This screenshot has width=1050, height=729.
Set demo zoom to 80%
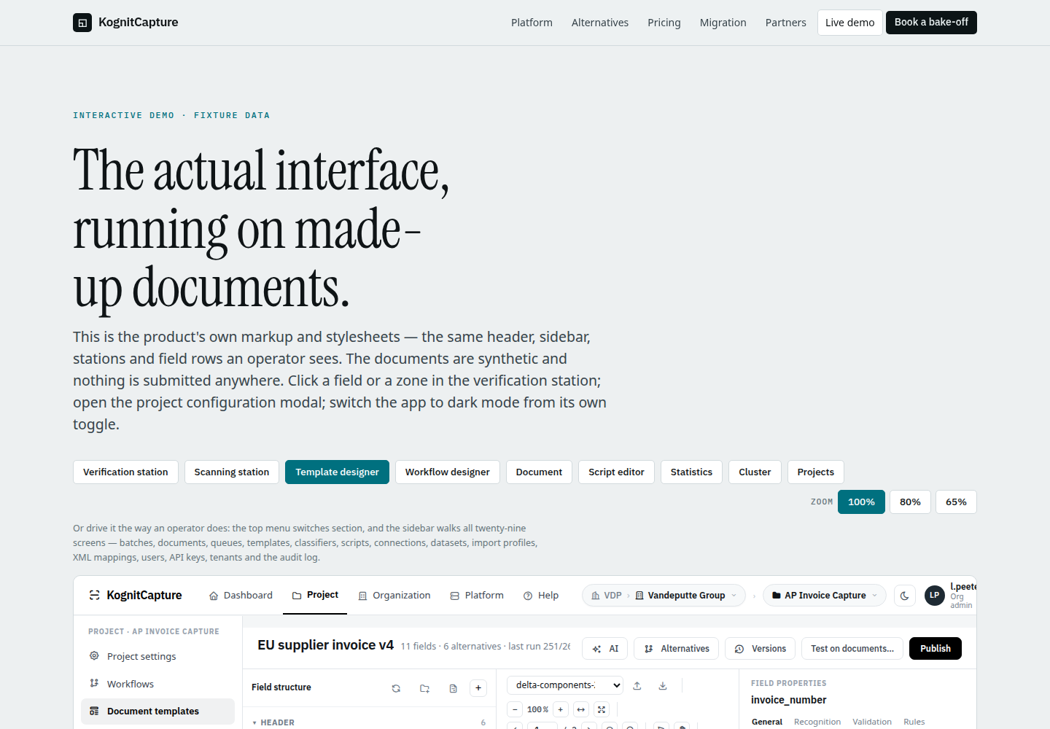910,502
